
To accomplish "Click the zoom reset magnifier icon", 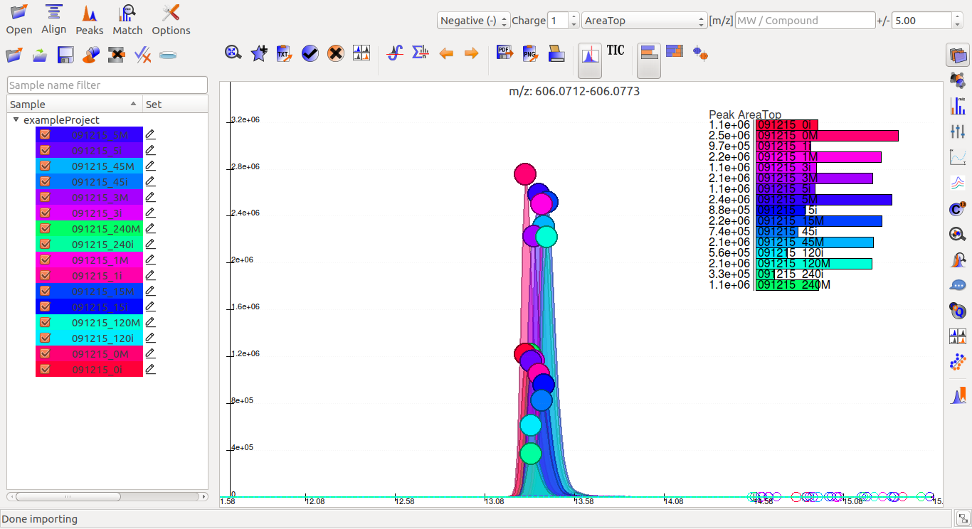I will 233,53.
